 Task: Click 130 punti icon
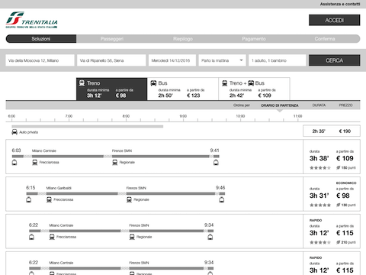coord(339,205)
